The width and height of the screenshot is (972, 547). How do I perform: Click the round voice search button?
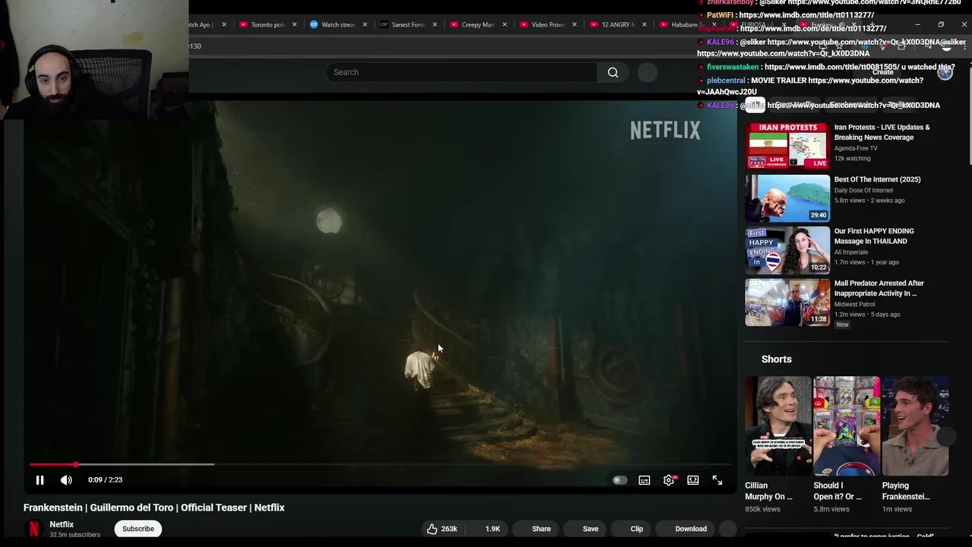(x=647, y=72)
